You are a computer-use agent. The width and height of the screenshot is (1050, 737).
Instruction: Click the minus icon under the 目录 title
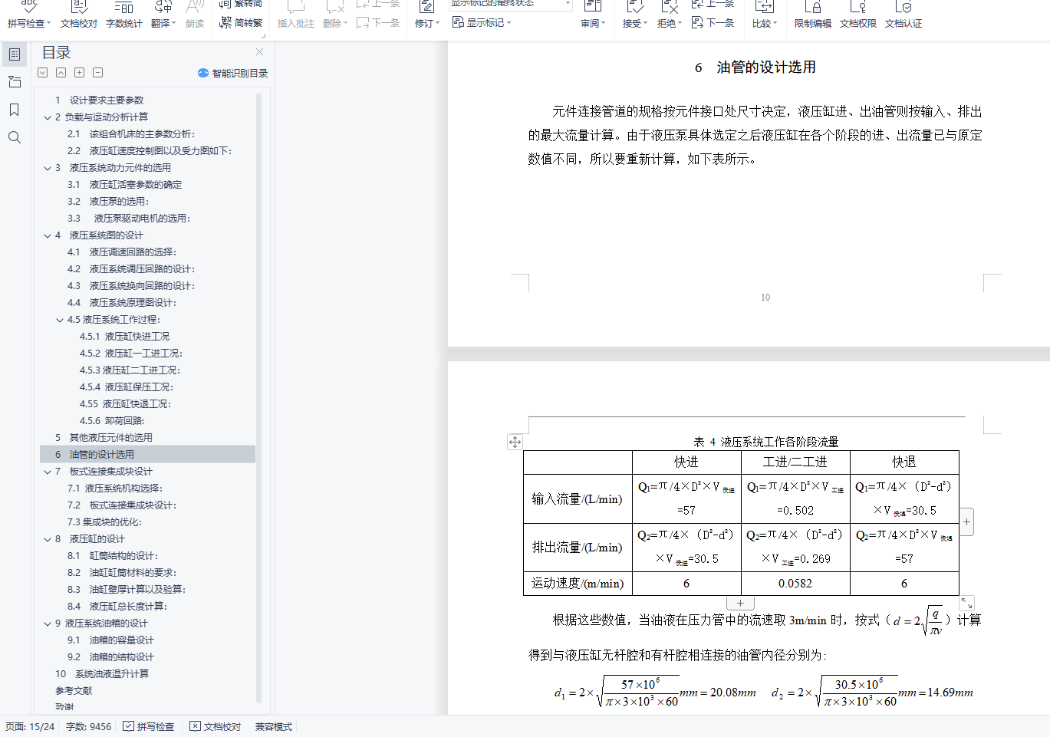98,73
